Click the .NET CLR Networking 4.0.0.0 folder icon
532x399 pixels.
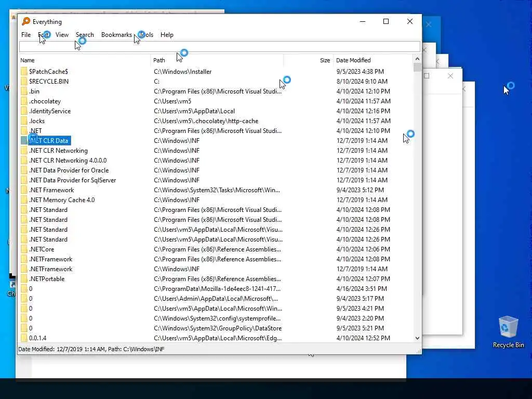pos(24,161)
